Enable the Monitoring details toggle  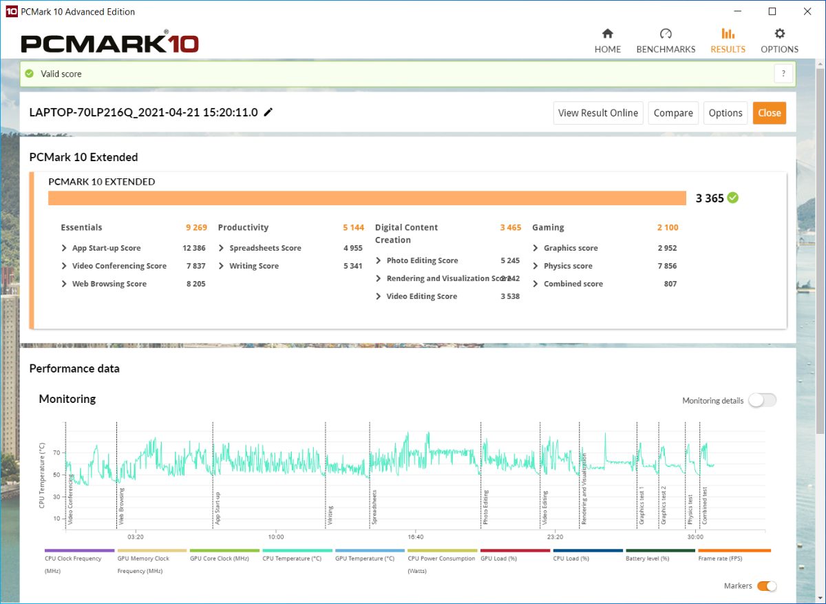762,400
